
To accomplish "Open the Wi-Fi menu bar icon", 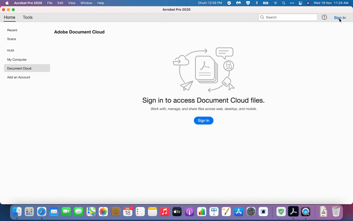I will (275, 3).
